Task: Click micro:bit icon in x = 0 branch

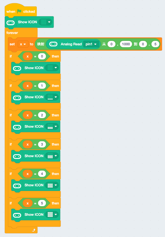Action: click(x=17, y=69)
